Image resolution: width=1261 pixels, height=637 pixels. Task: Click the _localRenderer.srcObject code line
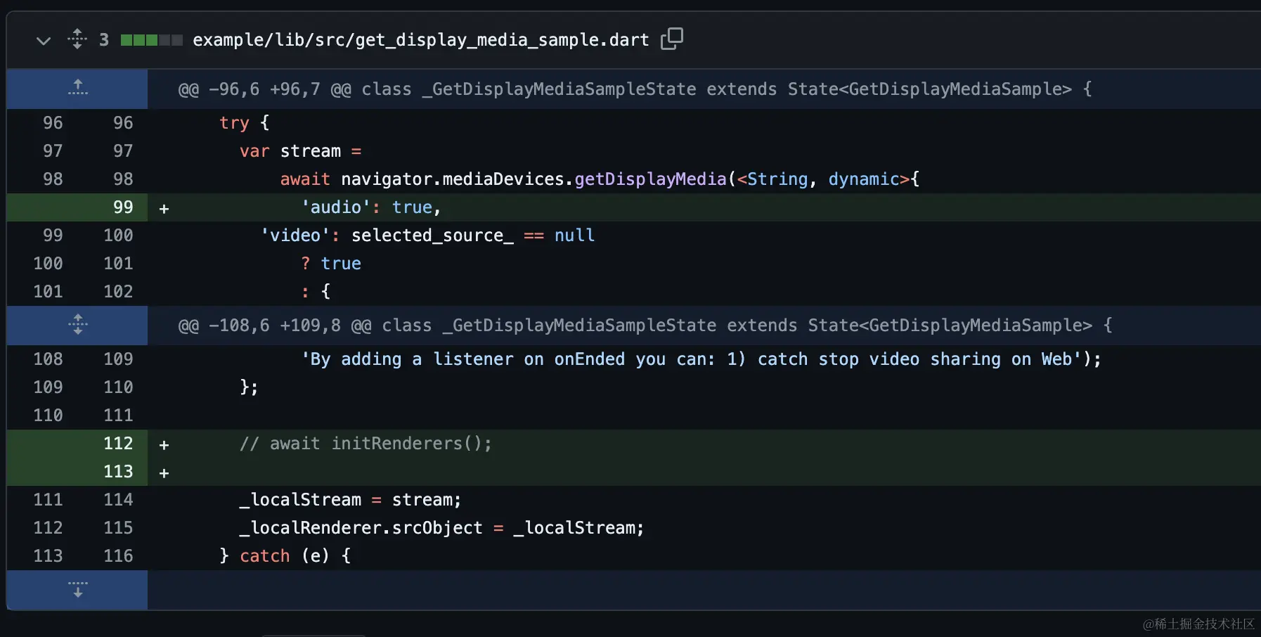(441, 528)
